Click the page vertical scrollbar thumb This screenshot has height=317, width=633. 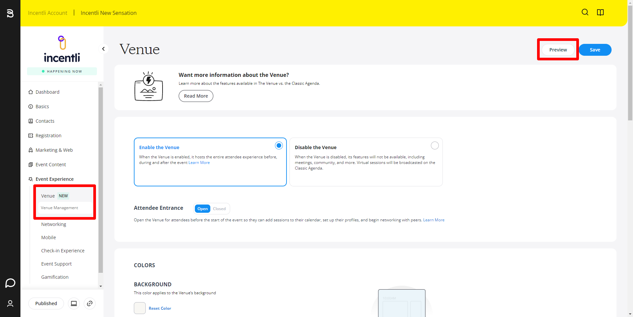pos(630,63)
